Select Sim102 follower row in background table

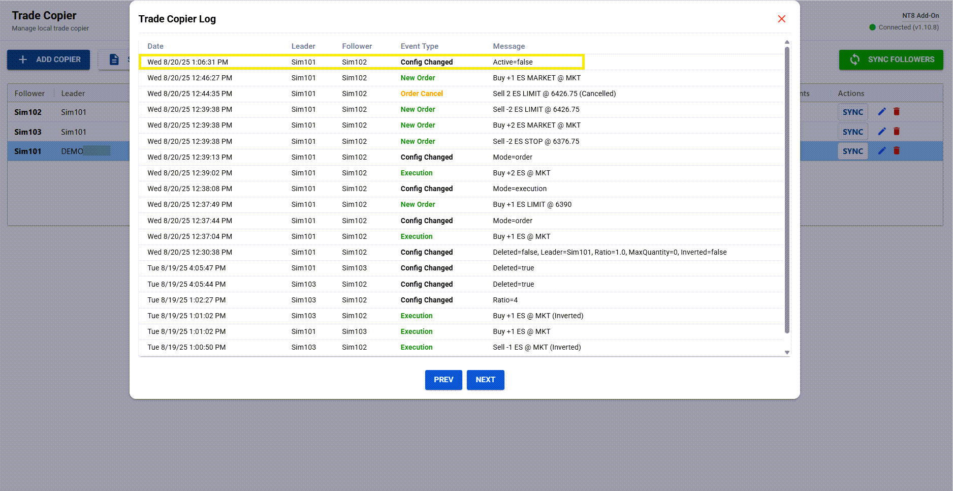point(69,112)
